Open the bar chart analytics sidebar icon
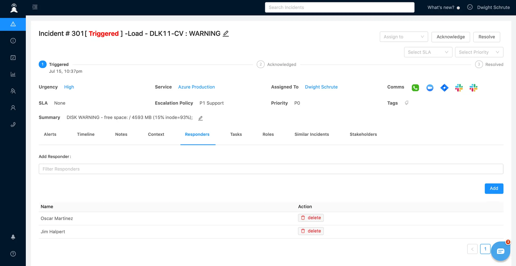Screen dimensions: 516x266 click(x=13, y=74)
